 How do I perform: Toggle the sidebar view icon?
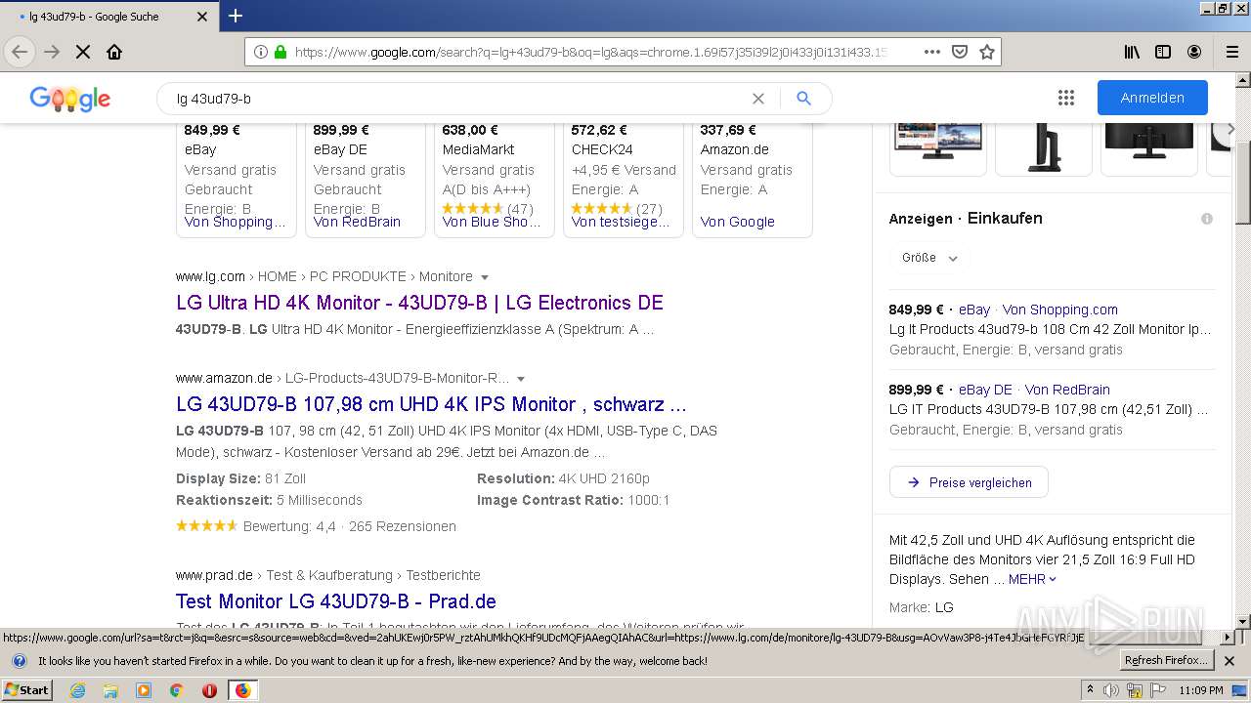pos(1163,52)
